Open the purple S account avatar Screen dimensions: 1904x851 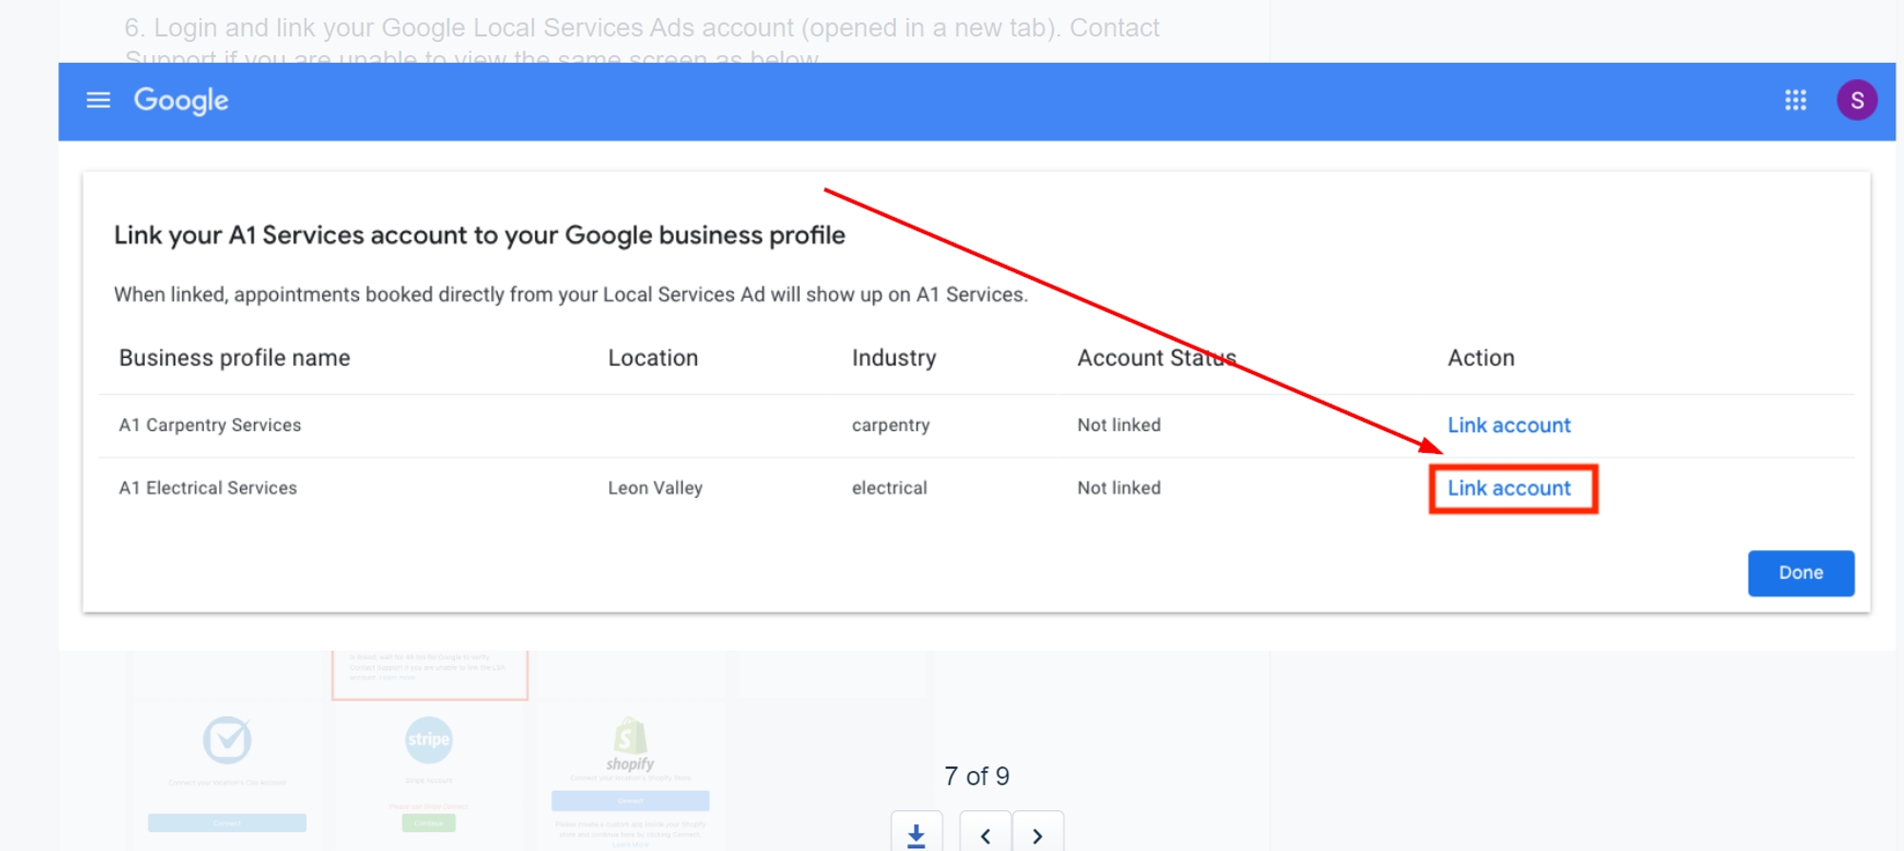click(1855, 100)
